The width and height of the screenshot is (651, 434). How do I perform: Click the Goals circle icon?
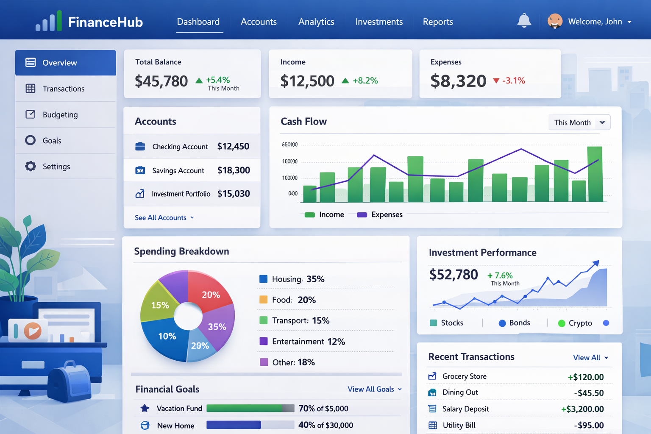click(x=30, y=140)
